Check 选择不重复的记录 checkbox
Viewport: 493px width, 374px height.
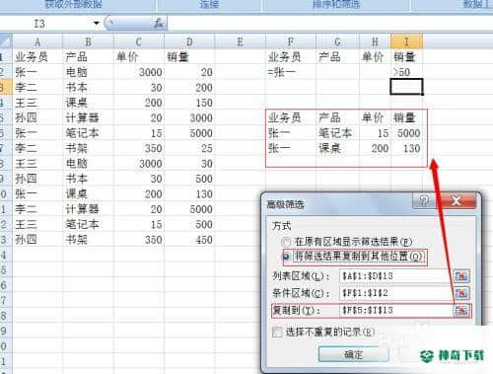click(x=277, y=333)
